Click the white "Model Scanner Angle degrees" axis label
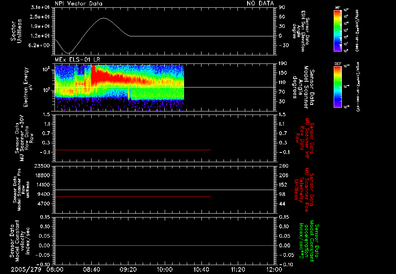The image size is (396, 274). click(303, 87)
